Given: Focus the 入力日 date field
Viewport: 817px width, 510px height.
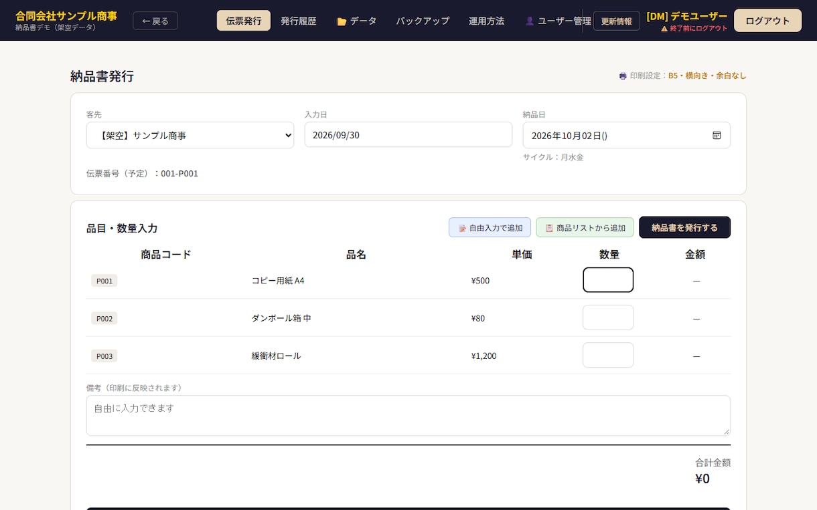Looking at the screenshot, I should click(408, 134).
